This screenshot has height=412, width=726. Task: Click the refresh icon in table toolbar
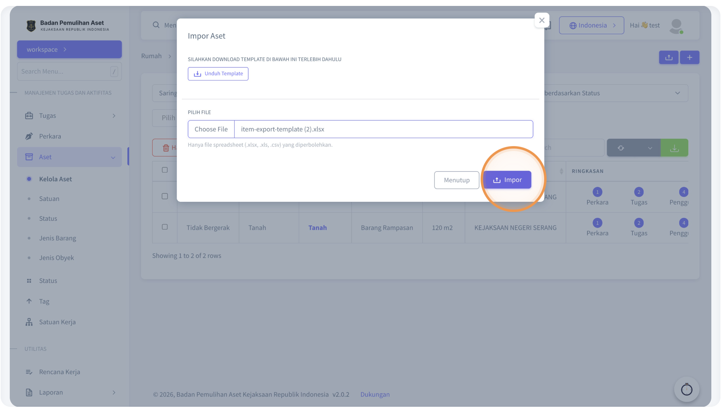pyautogui.click(x=621, y=148)
